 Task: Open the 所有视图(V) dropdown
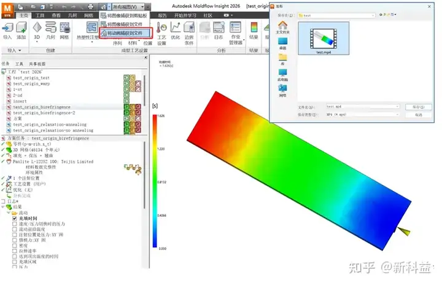pos(128,7)
